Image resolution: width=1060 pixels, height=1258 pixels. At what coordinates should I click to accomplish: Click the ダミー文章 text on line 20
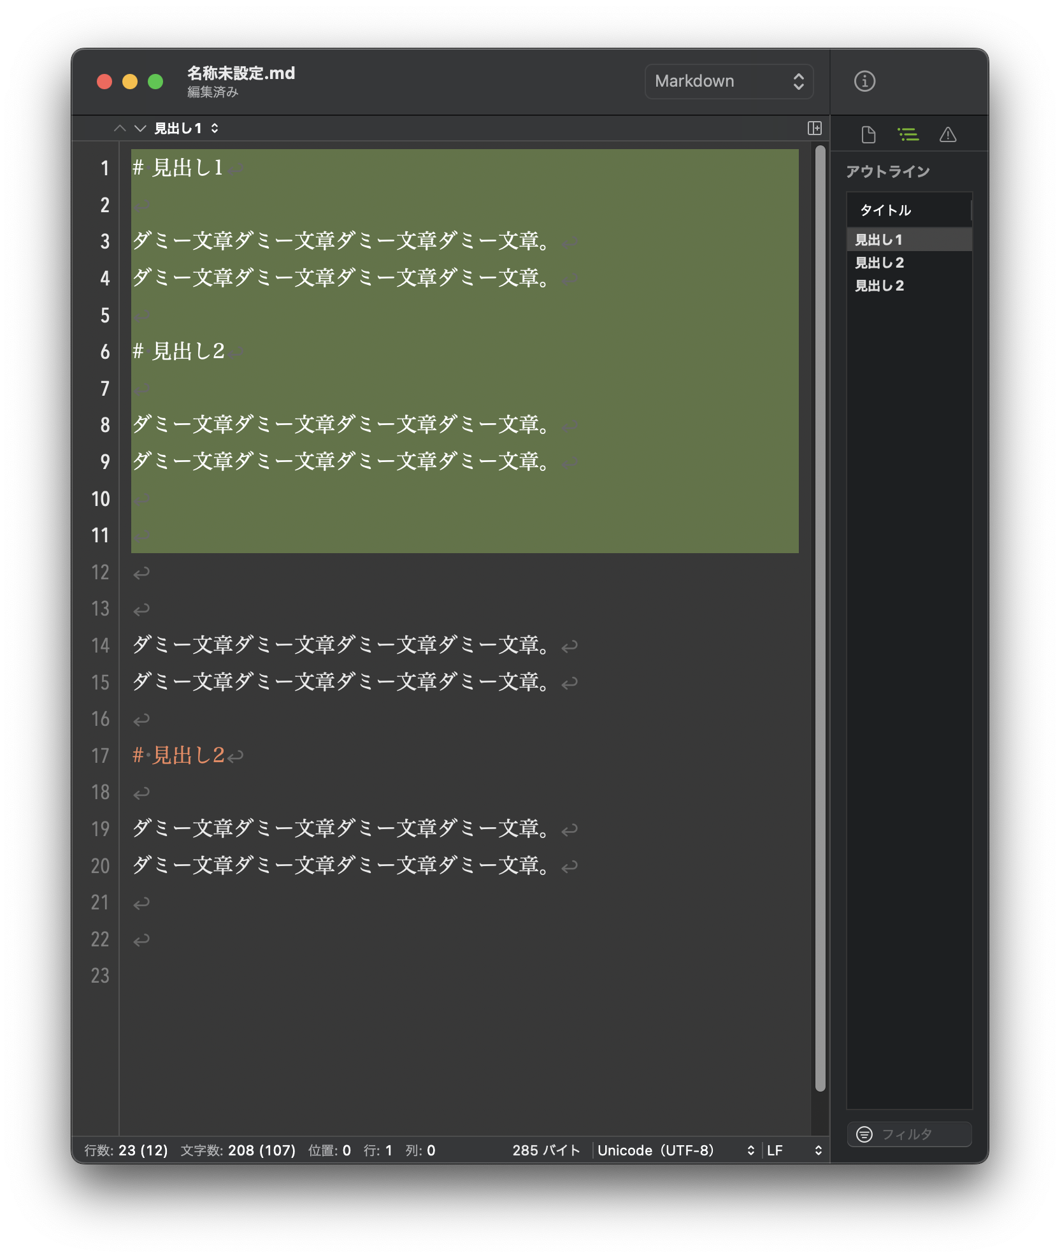[341, 866]
